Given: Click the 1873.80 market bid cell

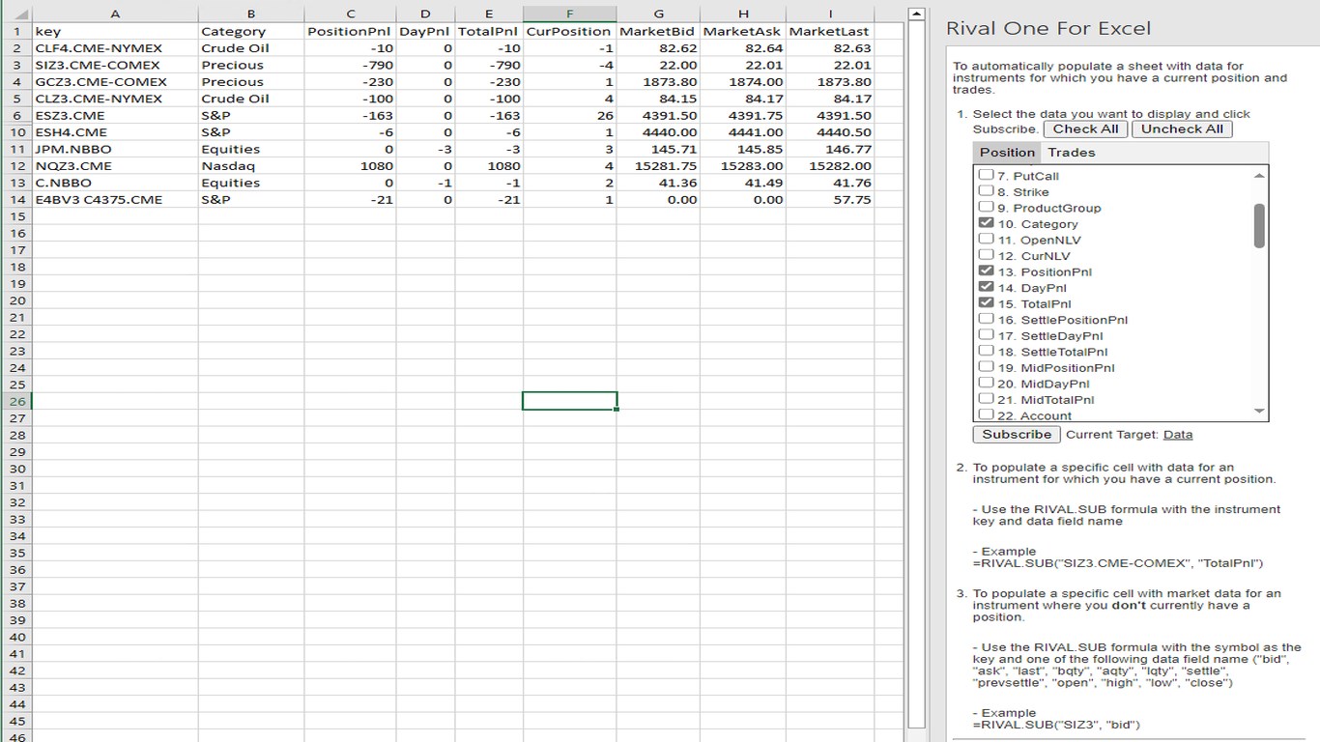Looking at the screenshot, I should point(658,82).
